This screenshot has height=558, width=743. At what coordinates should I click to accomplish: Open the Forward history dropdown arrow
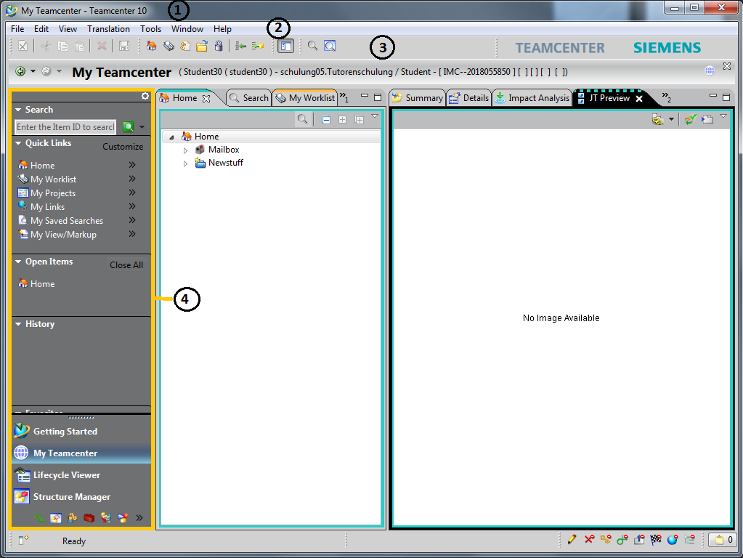pos(59,71)
